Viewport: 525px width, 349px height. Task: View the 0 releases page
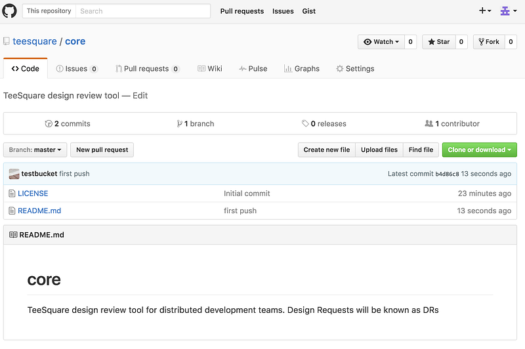[324, 123]
